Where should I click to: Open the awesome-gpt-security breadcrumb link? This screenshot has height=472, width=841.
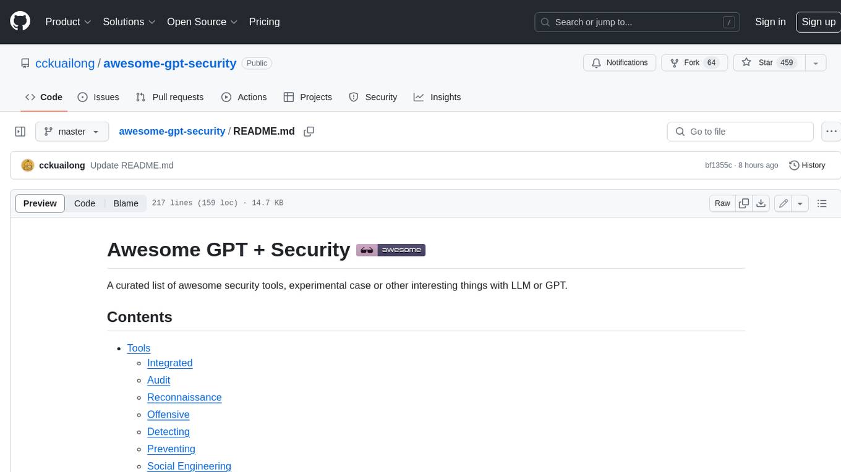pyautogui.click(x=172, y=132)
